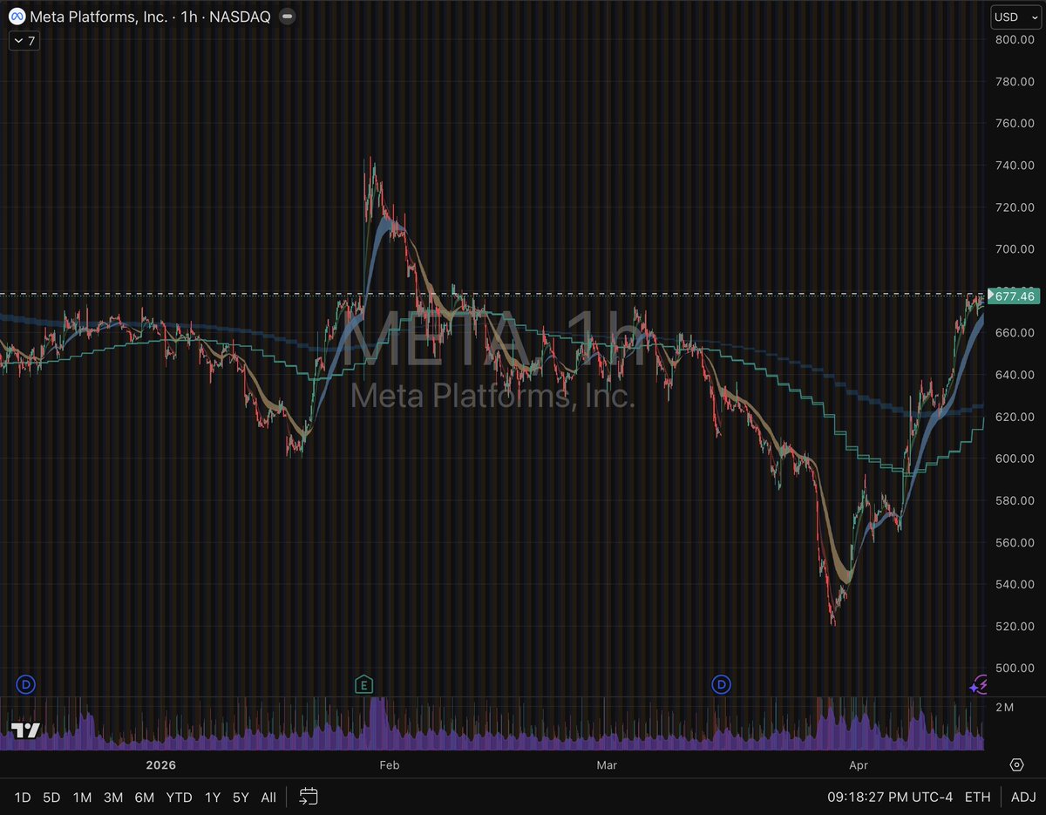The image size is (1046, 815).
Task: Click the 620.00 price axis label
Action: click(1014, 417)
